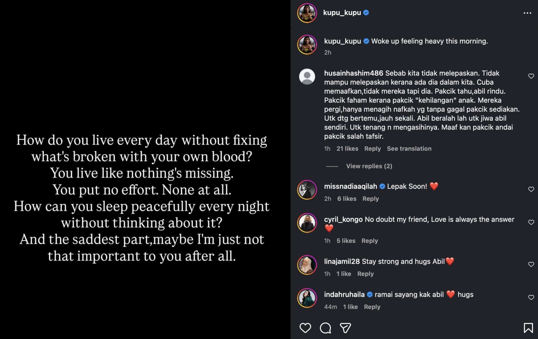Screen dimensions: 538x339
Task: Reply to cyril_kongo's comment
Action: pyautogui.click(x=369, y=241)
